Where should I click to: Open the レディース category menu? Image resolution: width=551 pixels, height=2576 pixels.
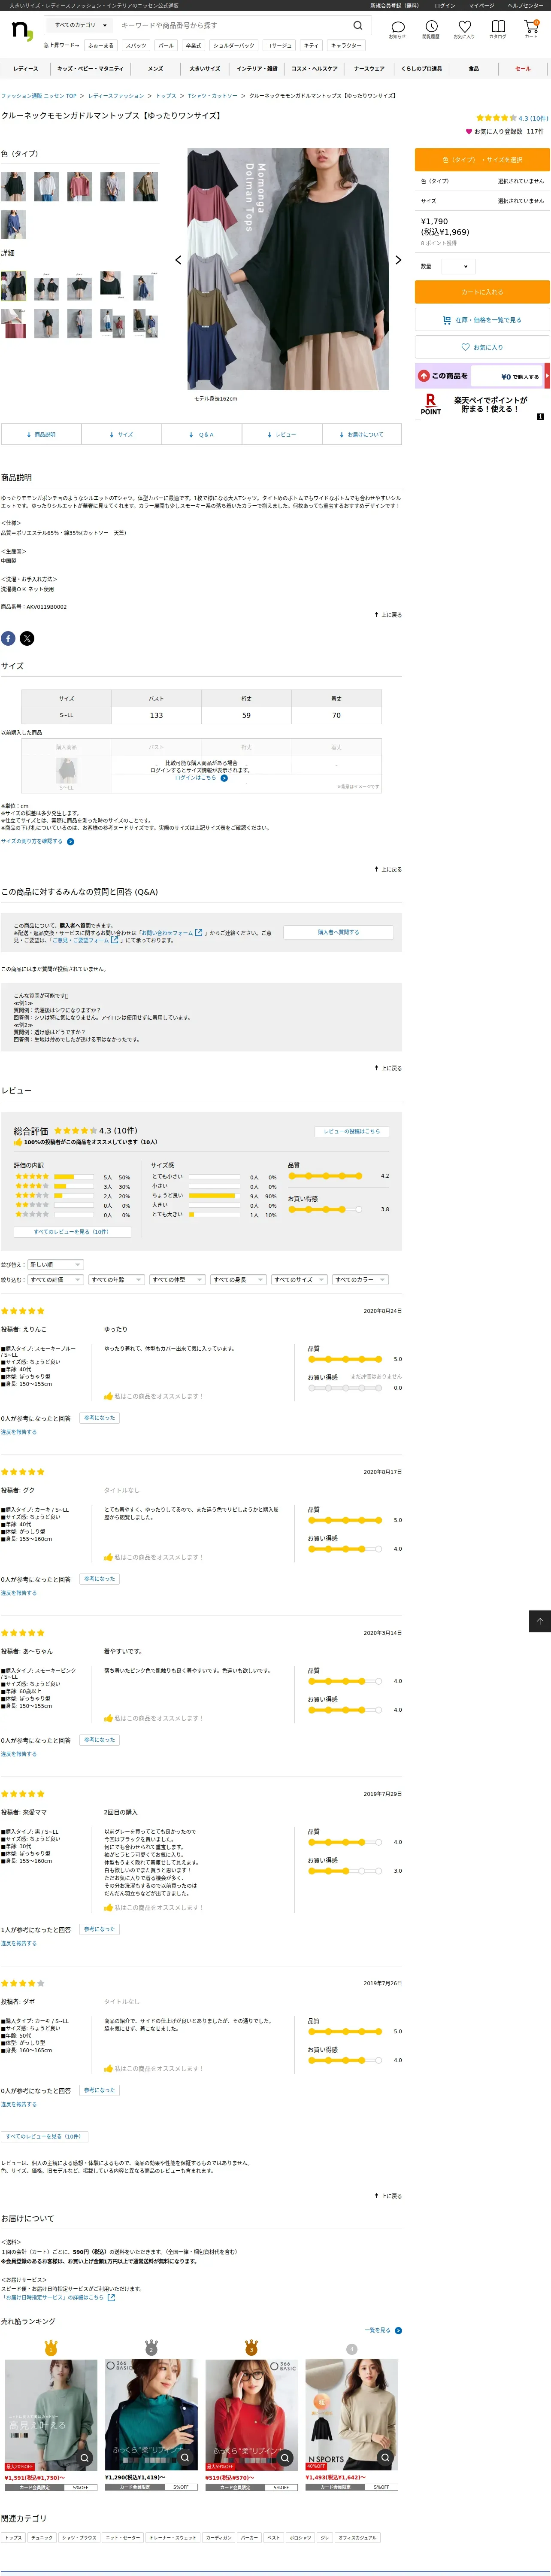click(x=26, y=69)
